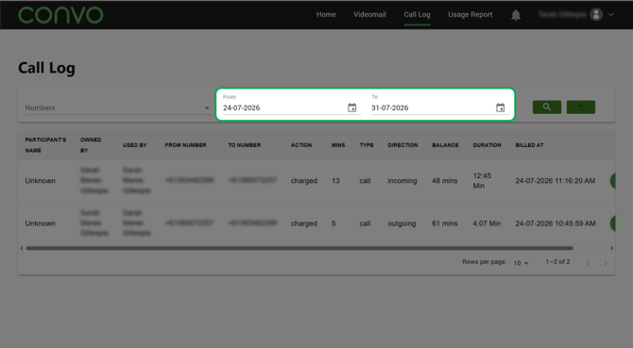Screen dimensions: 633x348
Task: Click the Action column header
Action: pos(301,145)
